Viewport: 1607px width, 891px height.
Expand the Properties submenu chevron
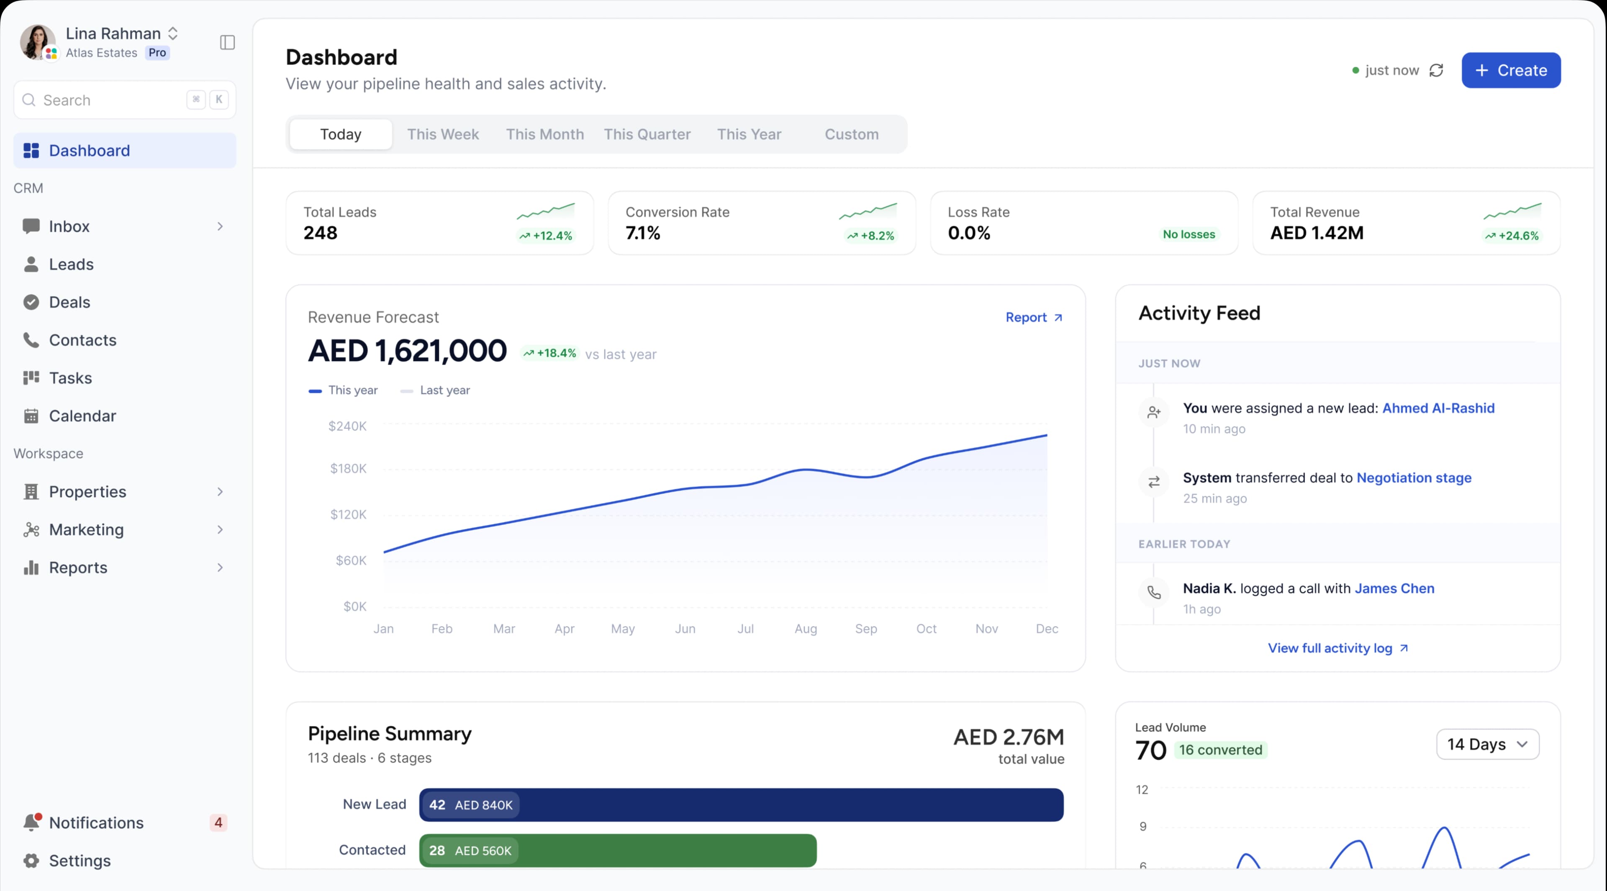220,492
